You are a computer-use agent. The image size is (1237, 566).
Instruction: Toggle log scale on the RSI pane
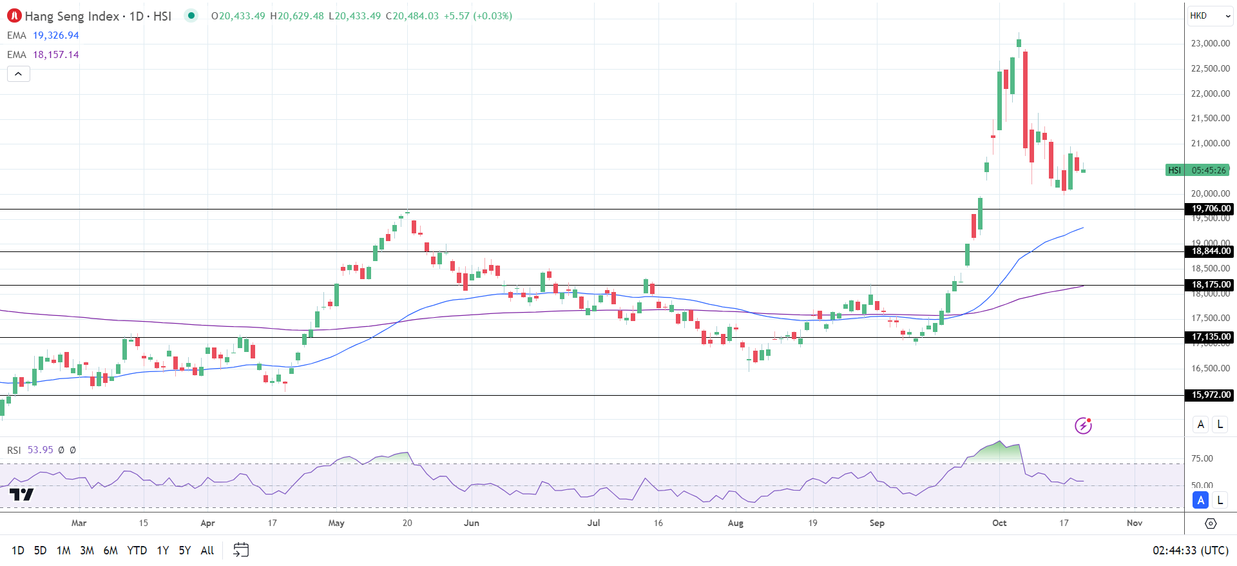tap(1220, 500)
